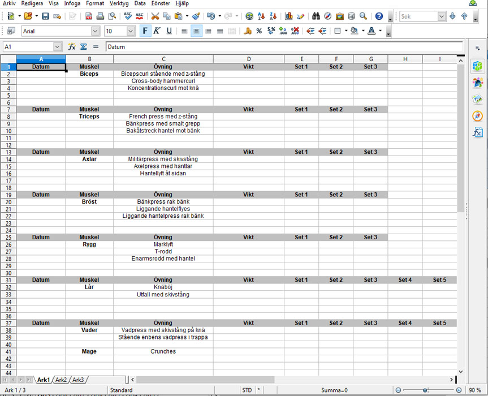Click the Copy icon
This screenshot has width=488, height=396.
167,16
